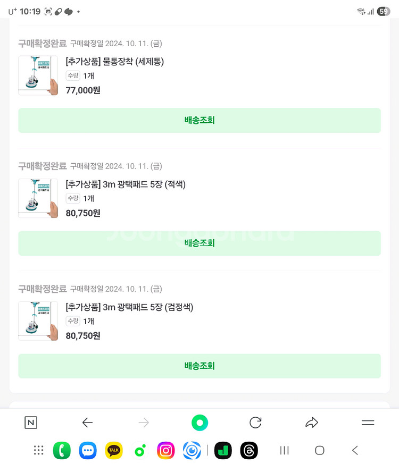Open the 3m 광택패드 5장 (검정색) title link
The height and width of the screenshot is (464, 399).
[x=129, y=307]
